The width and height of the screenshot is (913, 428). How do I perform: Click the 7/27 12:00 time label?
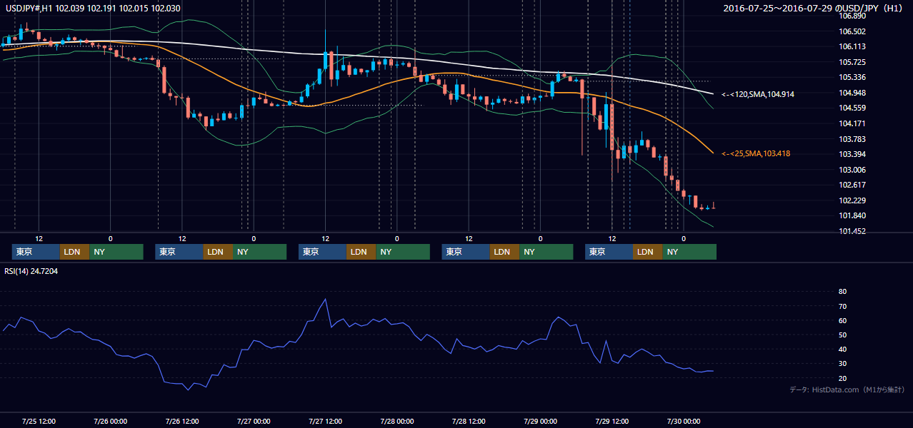coord(325,421)
